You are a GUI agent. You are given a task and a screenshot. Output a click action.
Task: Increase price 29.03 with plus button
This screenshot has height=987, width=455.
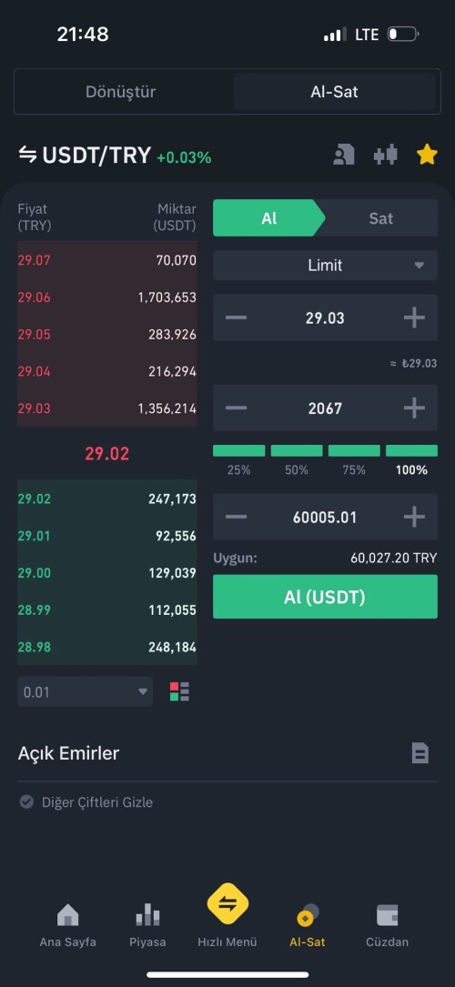coord(414,317)
